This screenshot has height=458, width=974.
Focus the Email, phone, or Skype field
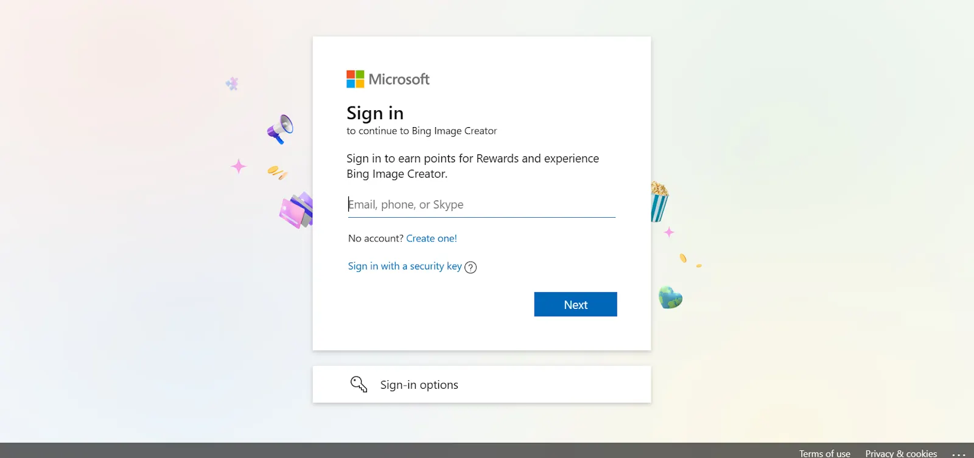click(481, 205)
